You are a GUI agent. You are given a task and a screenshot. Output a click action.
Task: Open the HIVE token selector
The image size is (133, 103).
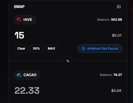point(25,20)
